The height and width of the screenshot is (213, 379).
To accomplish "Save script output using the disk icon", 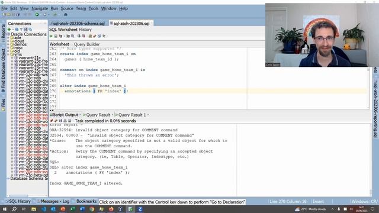I will [60, 121].
